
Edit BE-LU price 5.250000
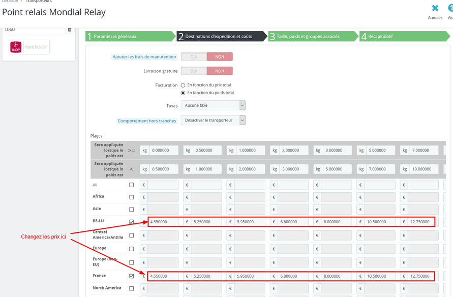tap(206, 222)
